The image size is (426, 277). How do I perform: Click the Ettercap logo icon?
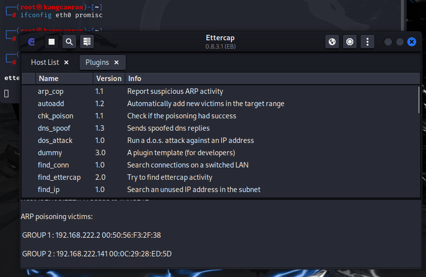31,42
